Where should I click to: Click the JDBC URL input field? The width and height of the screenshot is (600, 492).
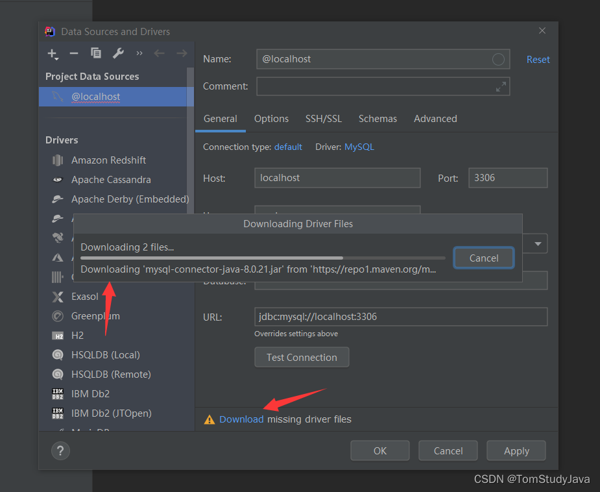(401, 317)
